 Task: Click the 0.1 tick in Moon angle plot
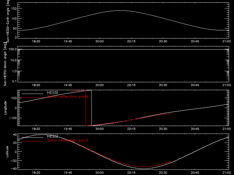pos(14,81)
